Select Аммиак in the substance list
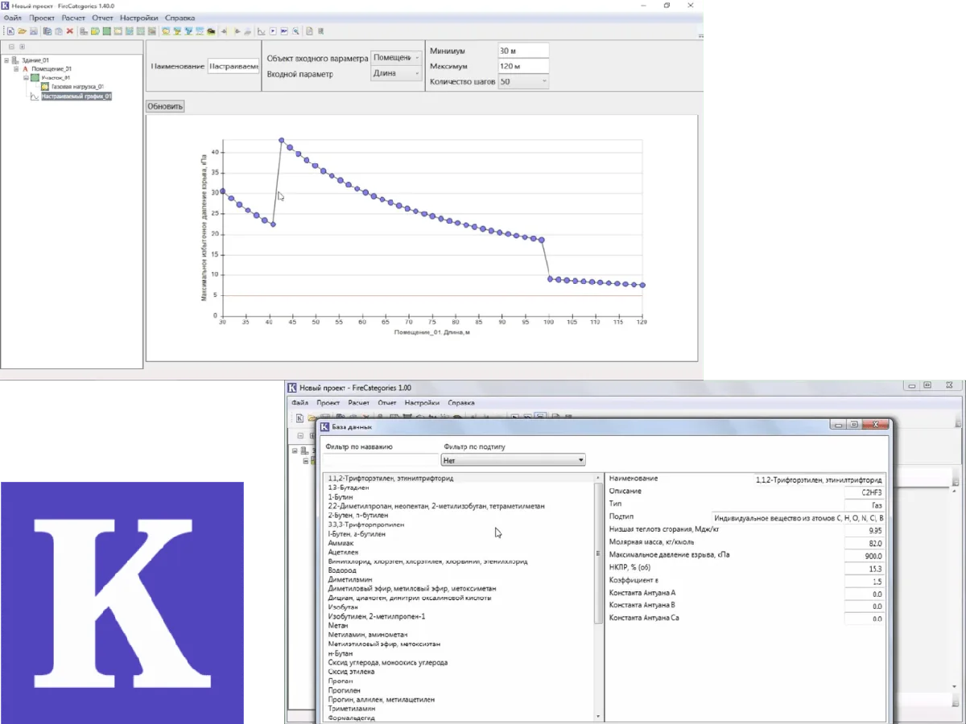The width and height of the screenshot is (966, 724). tap(341, 543)
